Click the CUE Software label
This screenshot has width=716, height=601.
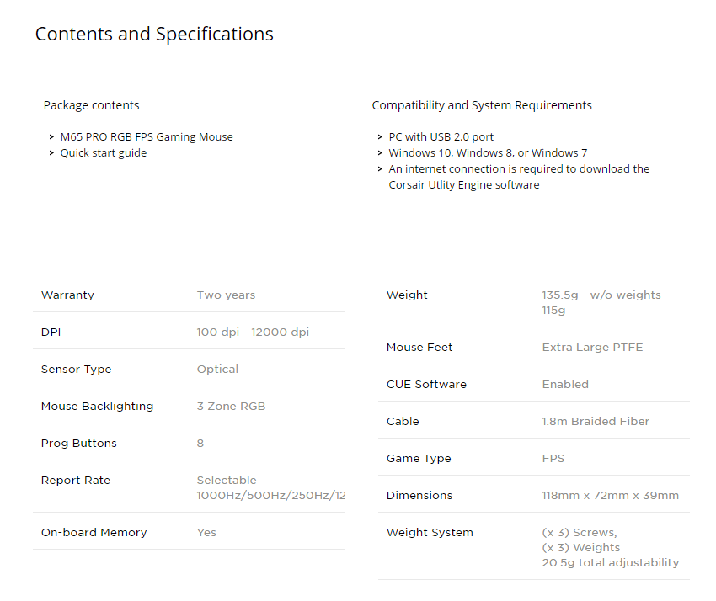pyautogui.click(x=426, y=385)
